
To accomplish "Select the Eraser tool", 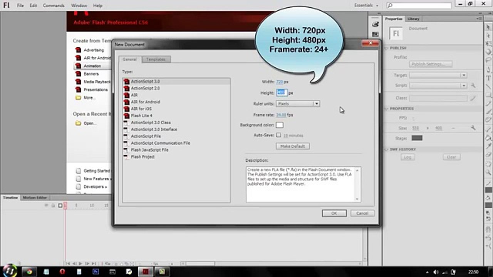I will pos(488,155).
